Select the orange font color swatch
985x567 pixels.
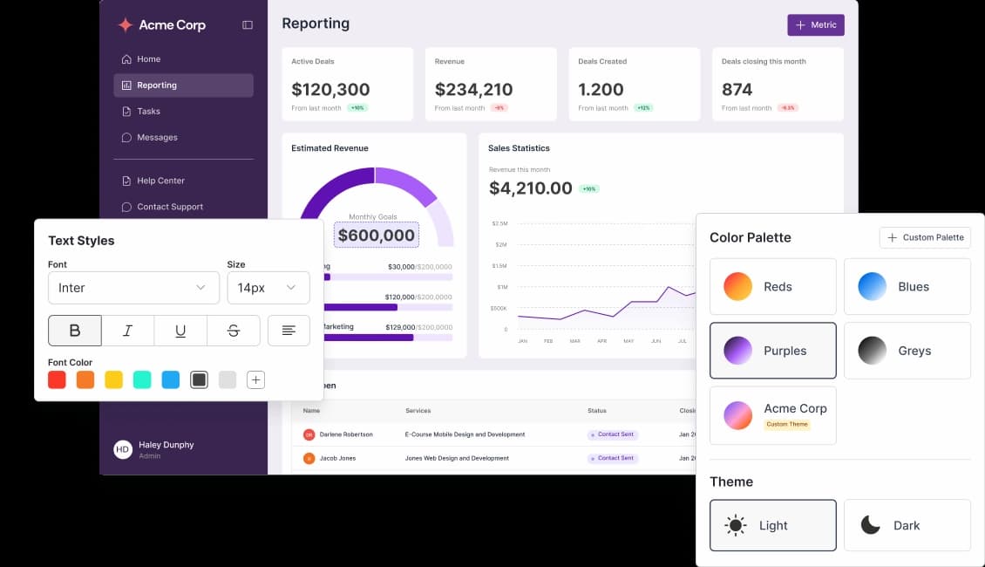(85, 379)
